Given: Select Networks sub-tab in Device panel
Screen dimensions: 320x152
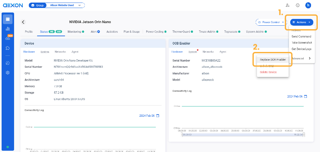Looking at the screenshot, I should [60, 52].
